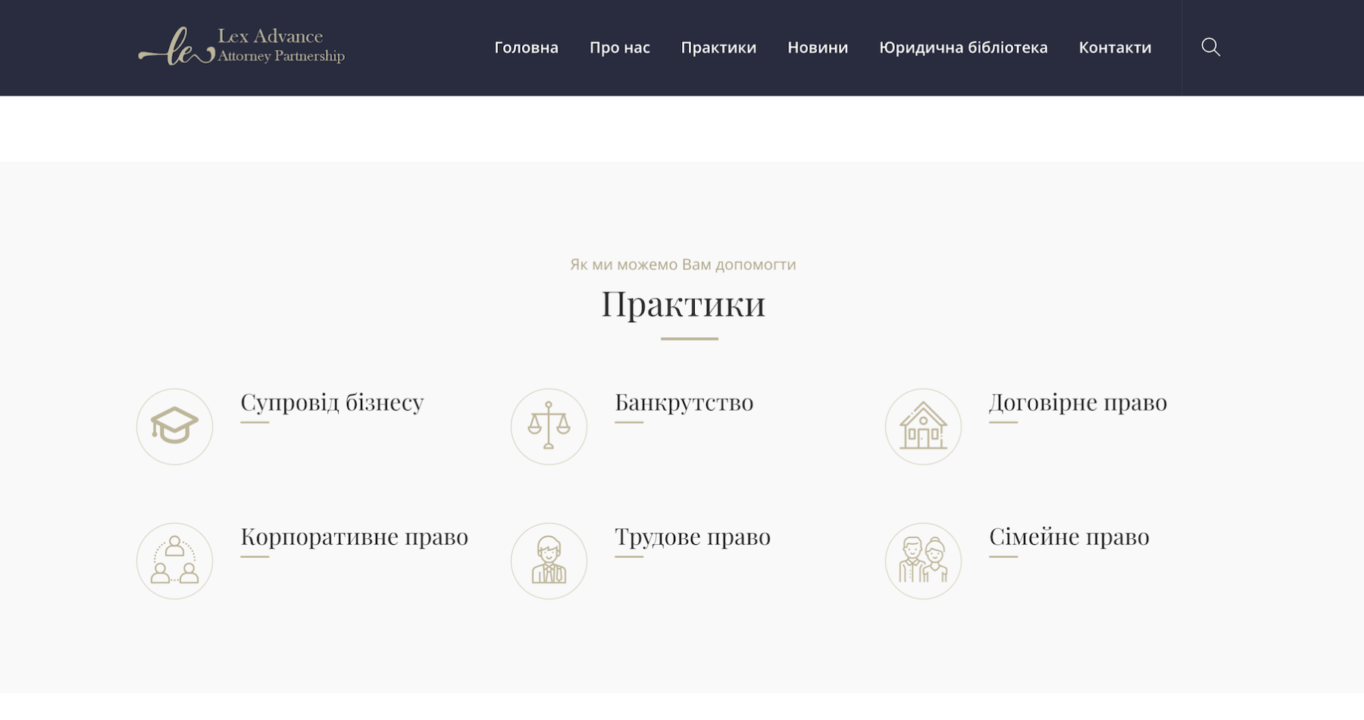The width and height of the screenshot is (1364, 720).
Task: Open the Про нас menu item
Action: [620, 48]
